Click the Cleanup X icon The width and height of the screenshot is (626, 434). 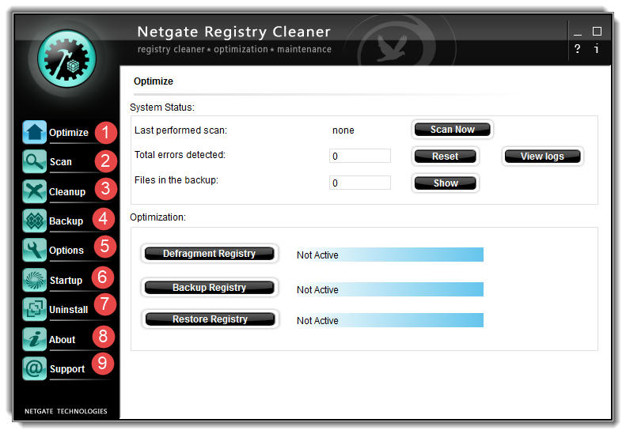point(34,191)
